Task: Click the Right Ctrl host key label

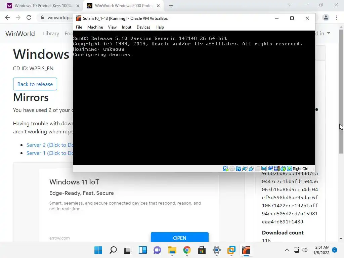Action: (301, 169)
